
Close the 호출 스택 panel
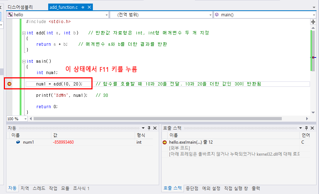(312, 128)
